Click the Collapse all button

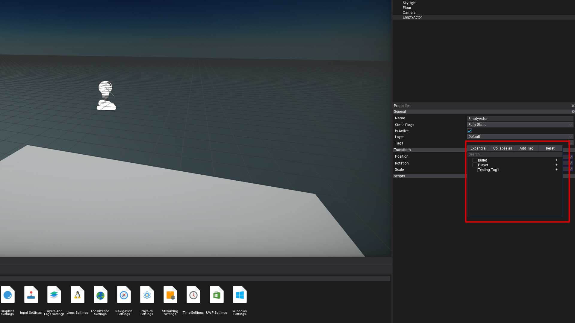pos(503,148)
